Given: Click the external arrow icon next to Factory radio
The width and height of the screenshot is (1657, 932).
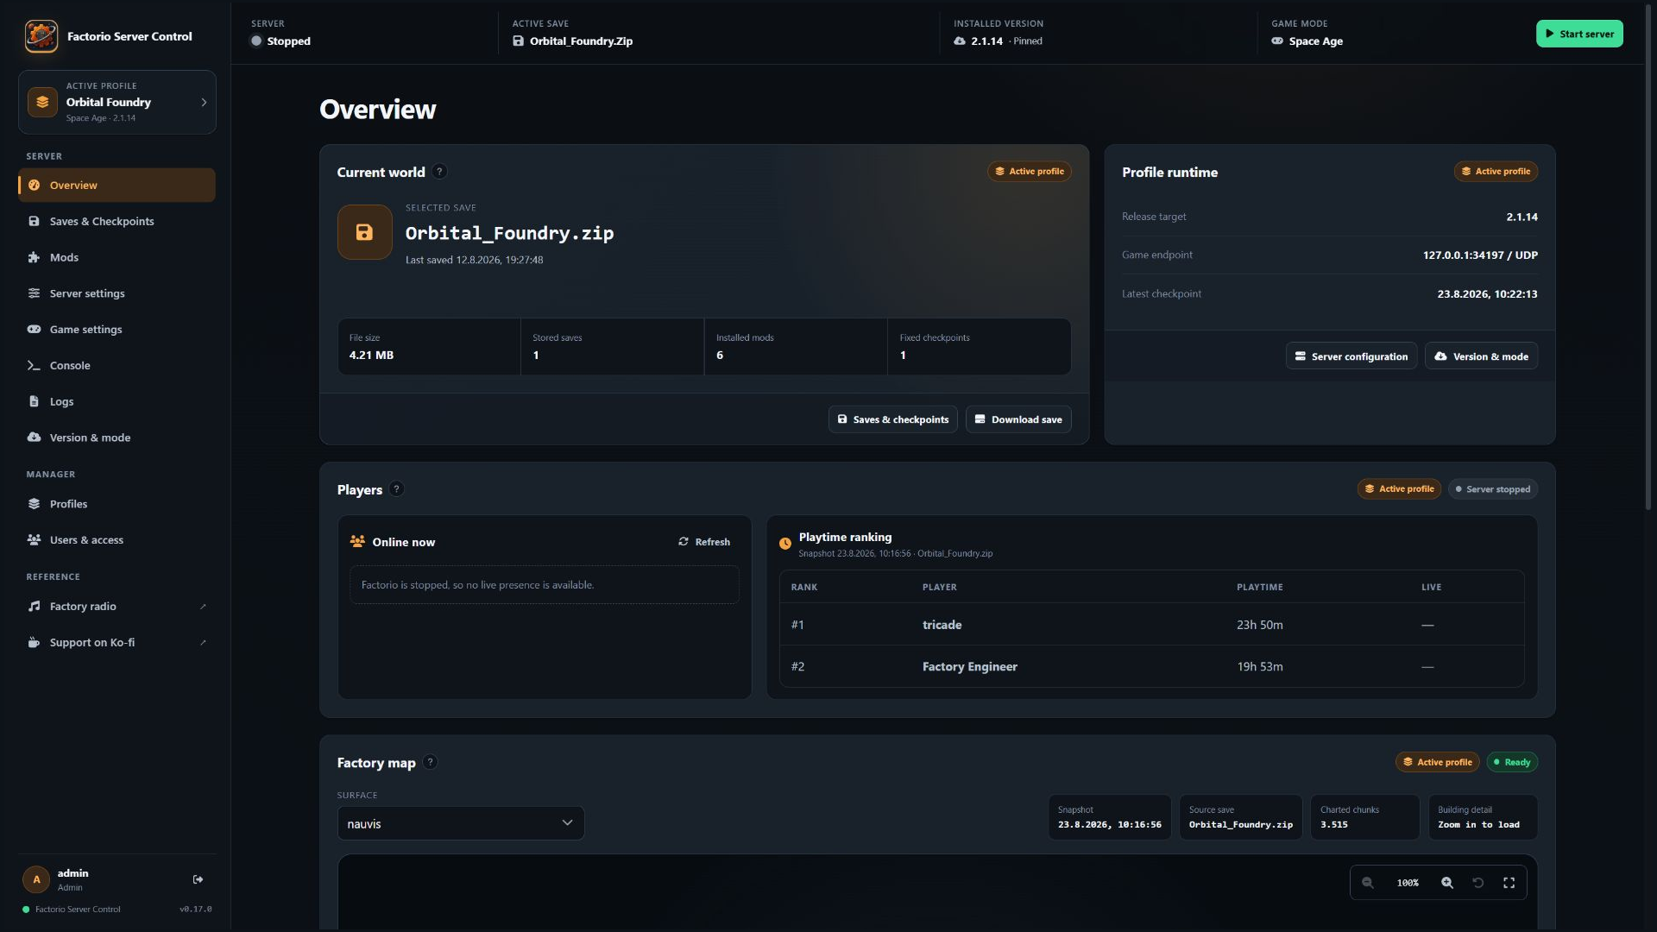Looking at the screenshot, I should [x=203, y=607].
